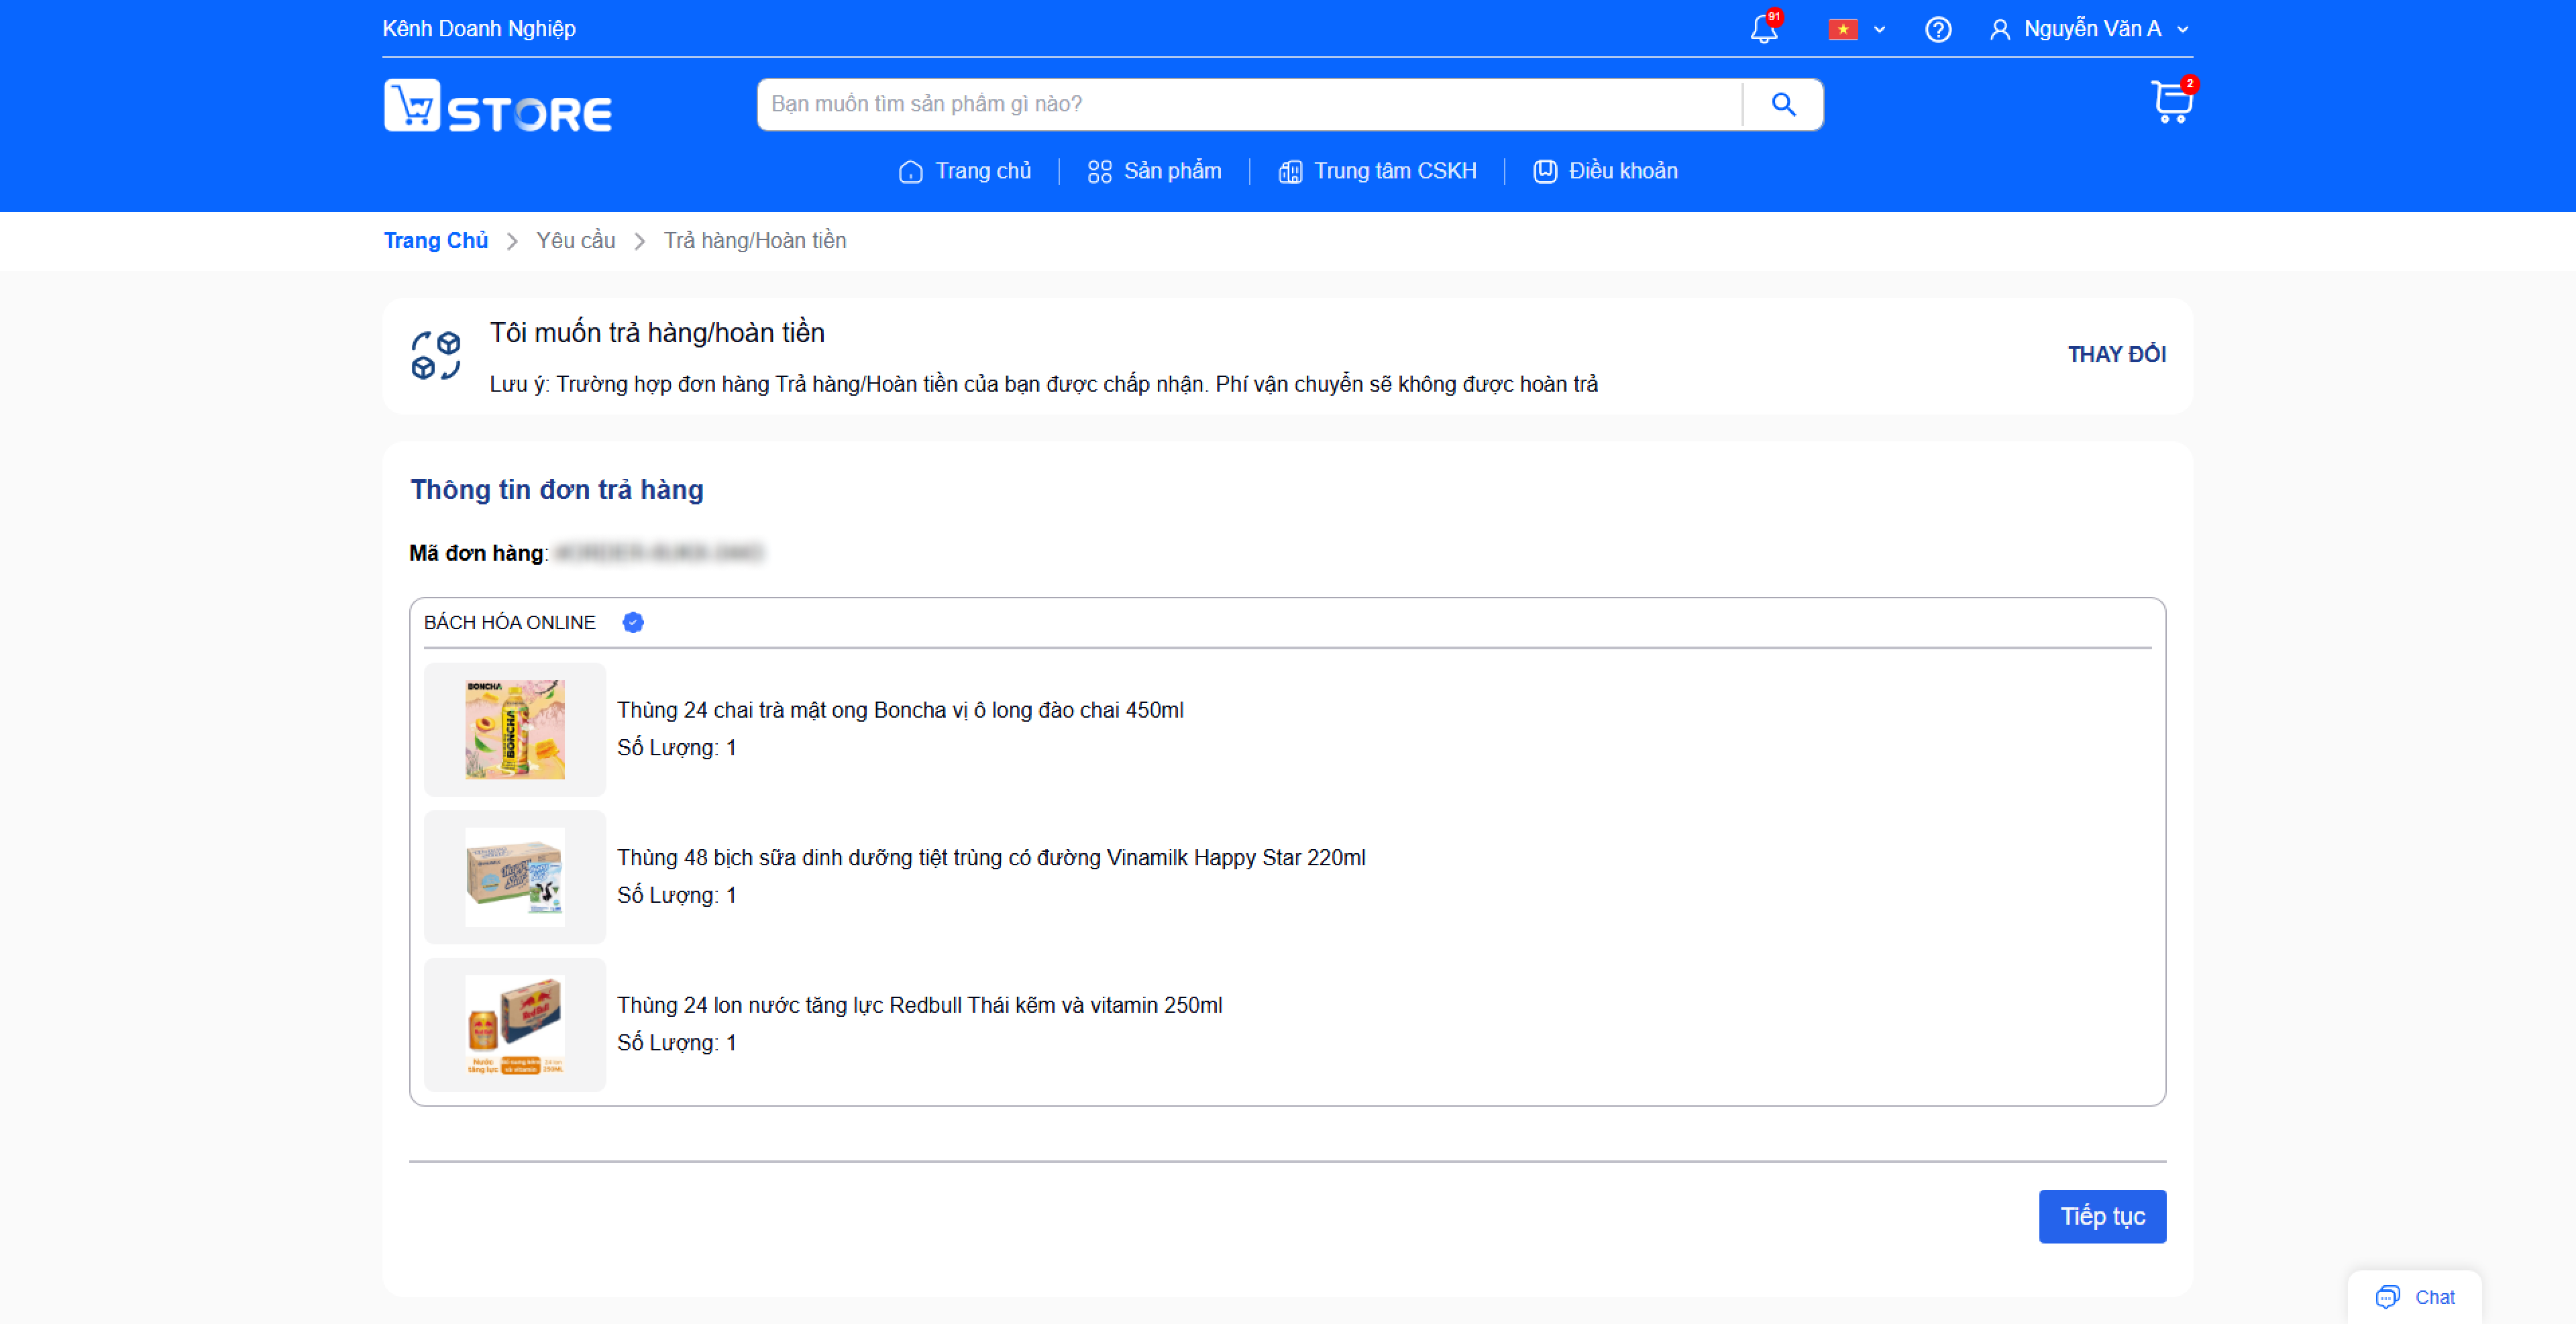Expand the Nguyễn Văn A account menu
This screenshot has height=1324, width=2576.
pos(2090,29)
